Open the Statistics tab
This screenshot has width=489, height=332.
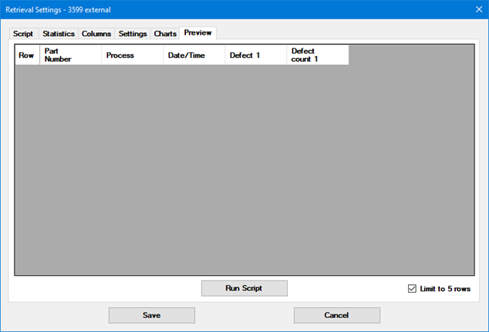pyautogui.click(x=59, y=34)
